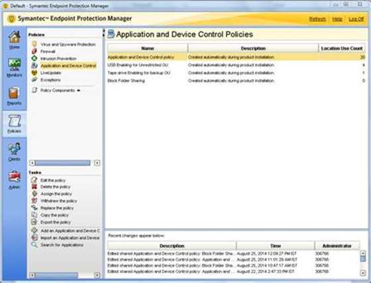
Task: Click the Virus and Spyware Protection shield icon
Action: [34, 44]
